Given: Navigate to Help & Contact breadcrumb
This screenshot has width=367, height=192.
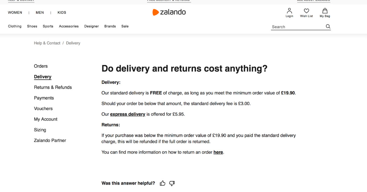Looking at the screenshot, I should pos(47,43).
